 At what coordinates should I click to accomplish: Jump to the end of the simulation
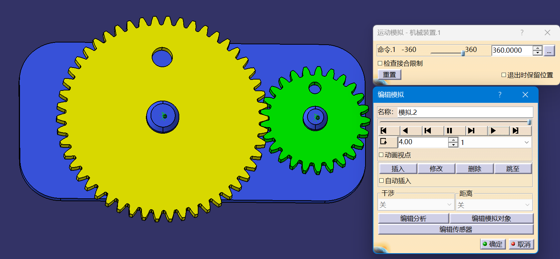515,131
